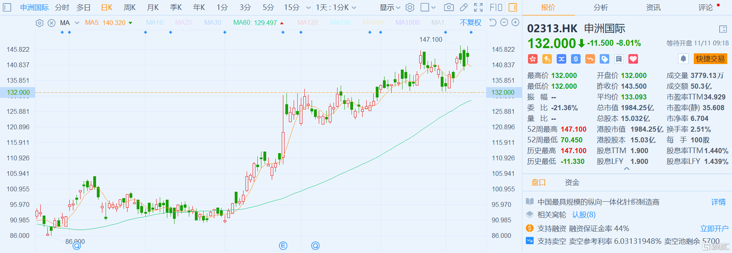Toggle the left sidebar panel icon
This screenshot has width=732, height=253.
tap(7, 7)
